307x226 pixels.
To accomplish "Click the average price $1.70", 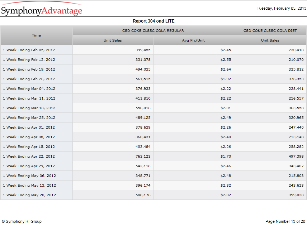I will (x=226, y=157).
